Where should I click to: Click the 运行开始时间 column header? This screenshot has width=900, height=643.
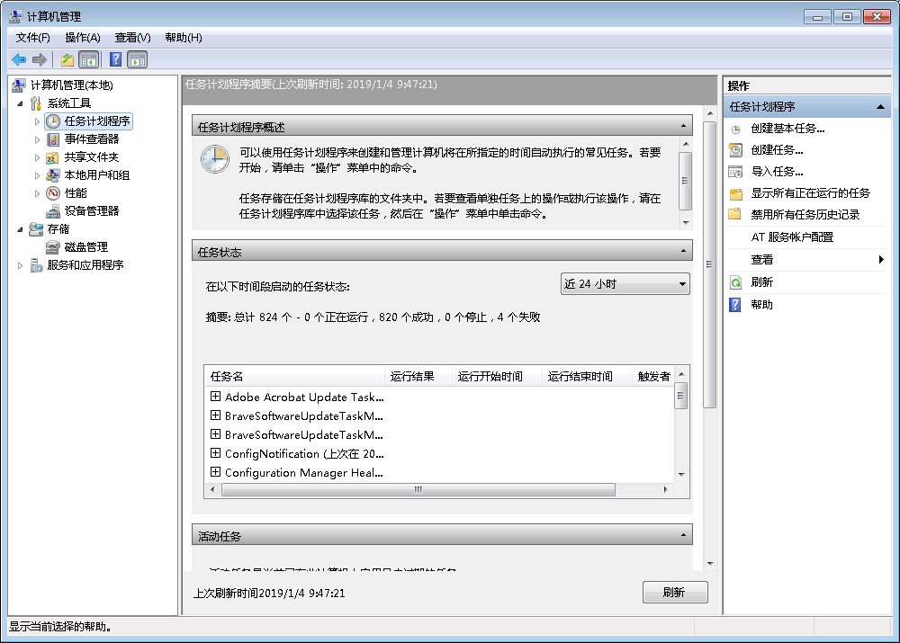497,376
